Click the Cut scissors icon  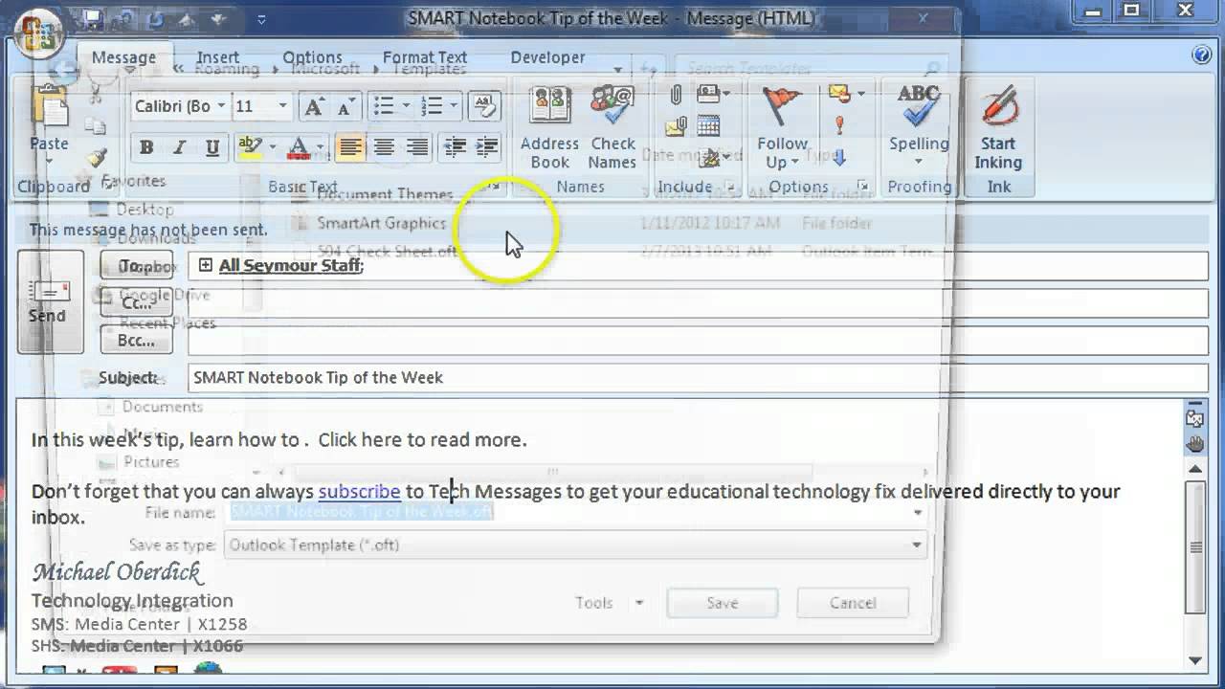(95, 95)
